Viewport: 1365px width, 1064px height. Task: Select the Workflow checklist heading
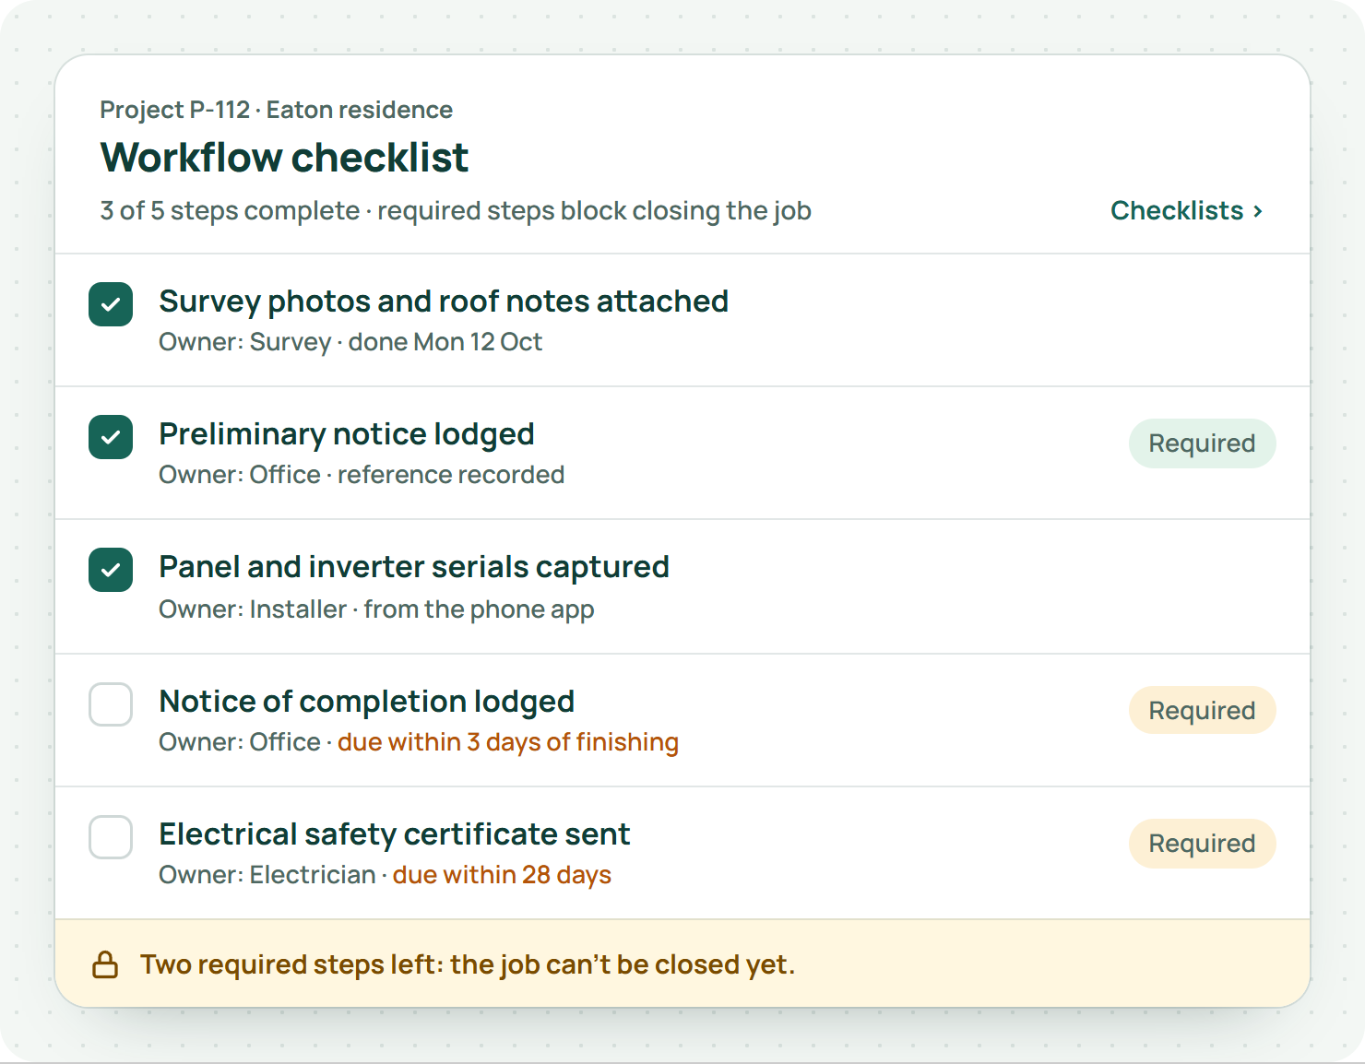(x=284, y=158)
